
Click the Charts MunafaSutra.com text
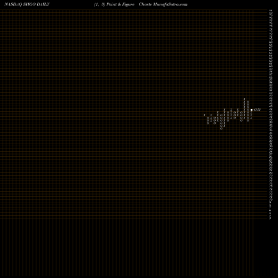(163, 4)
